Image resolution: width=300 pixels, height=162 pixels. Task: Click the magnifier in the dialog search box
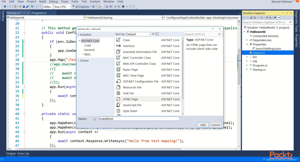coord(219,34)
